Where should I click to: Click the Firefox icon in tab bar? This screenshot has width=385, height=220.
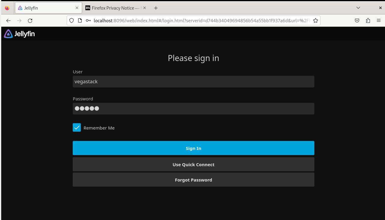coord(7,8)
